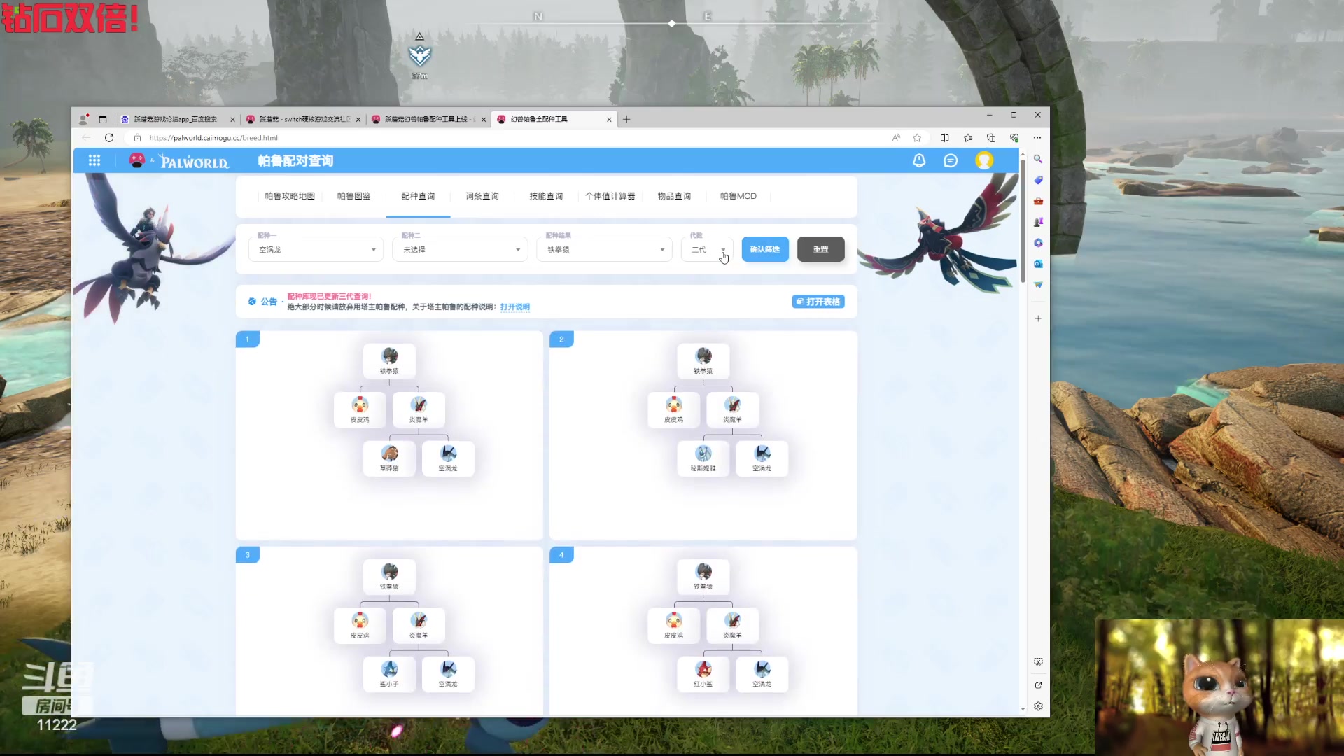This screenshot has height=756, width=1344.
Task: Refresh the browser page
Action: tap(109, 138)
